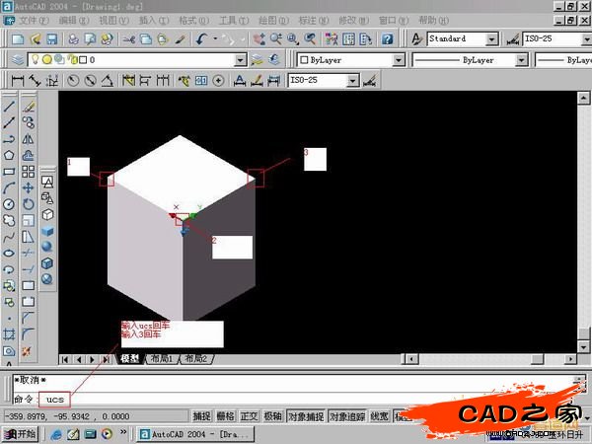Expand the Standard text style dropdown
Screen dimensions: 592x444
coord(490,38)
